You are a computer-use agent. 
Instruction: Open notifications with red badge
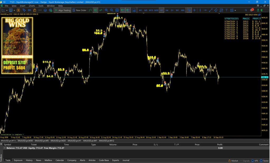252,10
